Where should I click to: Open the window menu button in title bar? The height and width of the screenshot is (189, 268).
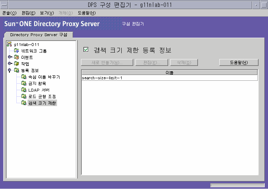[4, 5]
